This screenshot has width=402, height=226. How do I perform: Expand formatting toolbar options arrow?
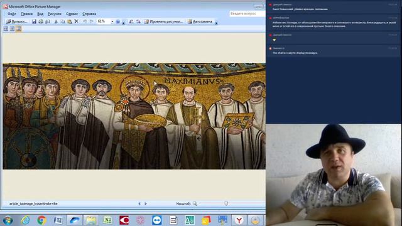(x=216, y=22)
